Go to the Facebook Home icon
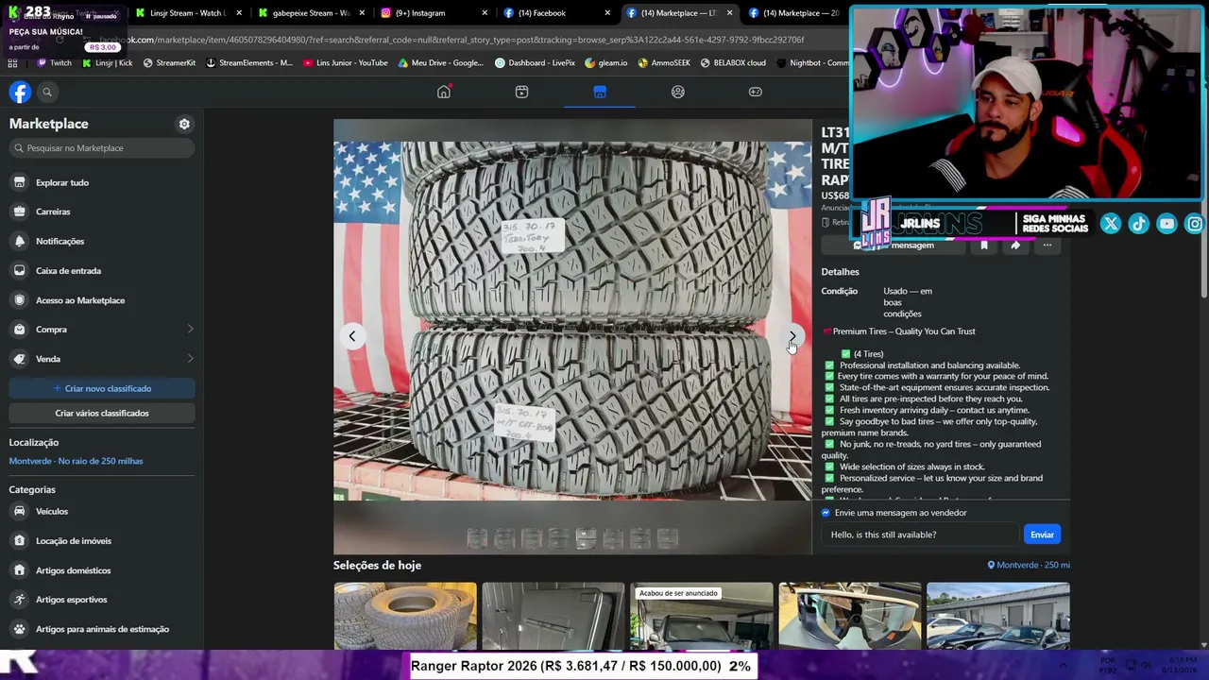The width and height of the screenshot is (1209, 680). (x=444, y=92)
